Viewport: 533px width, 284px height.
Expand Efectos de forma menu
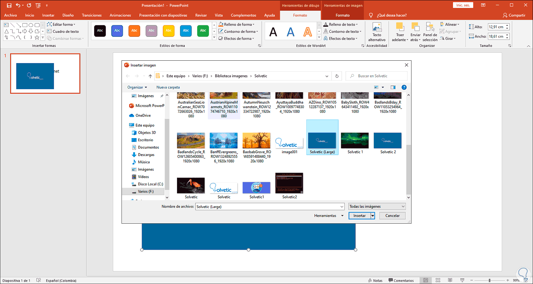[x=236, y=39]
